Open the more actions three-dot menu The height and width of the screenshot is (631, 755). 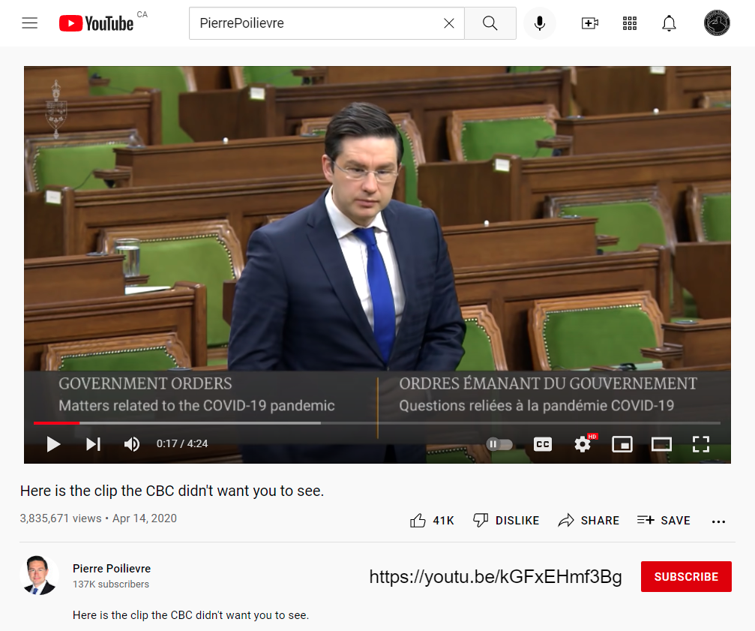718,521
